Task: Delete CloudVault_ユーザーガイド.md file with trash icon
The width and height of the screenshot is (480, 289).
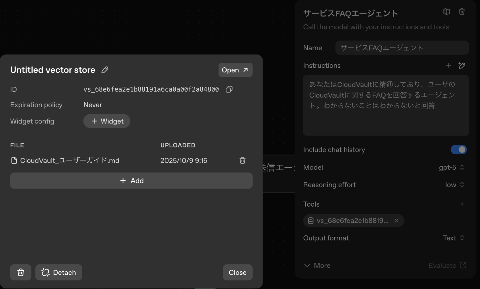Action: 242,160
